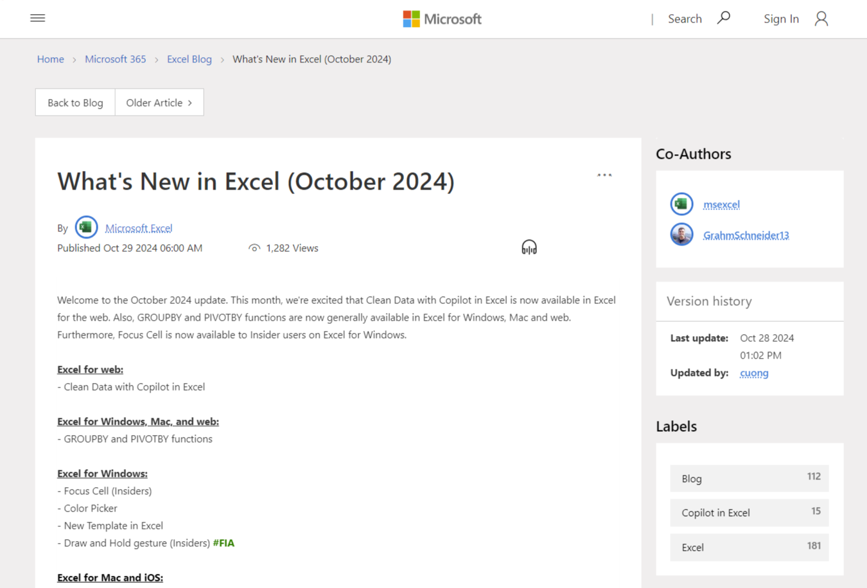Open cuong's profile link
The width and height of the screenshot is (867, 588).
coord(753,373)
